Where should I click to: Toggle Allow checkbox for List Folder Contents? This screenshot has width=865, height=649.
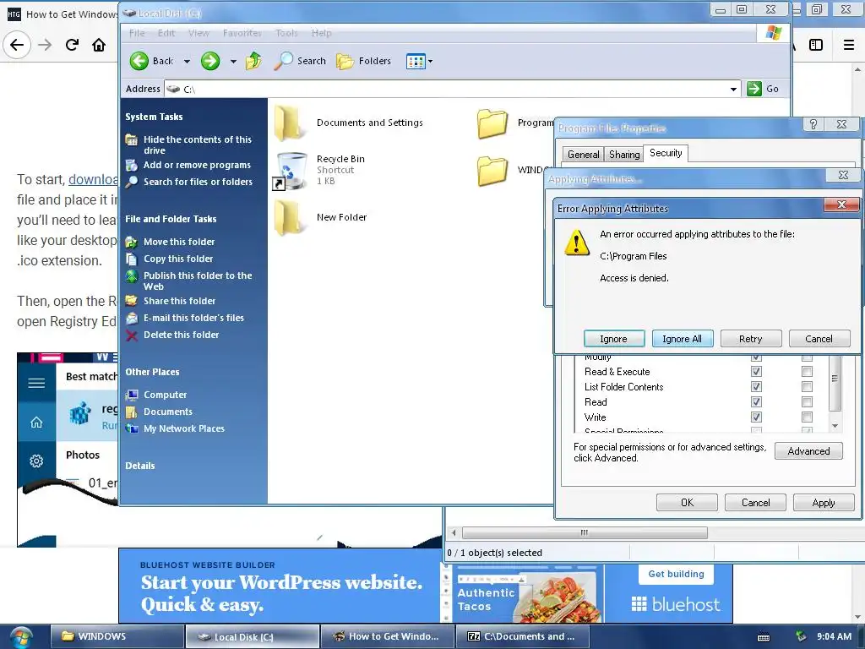(x=756, y=387)
